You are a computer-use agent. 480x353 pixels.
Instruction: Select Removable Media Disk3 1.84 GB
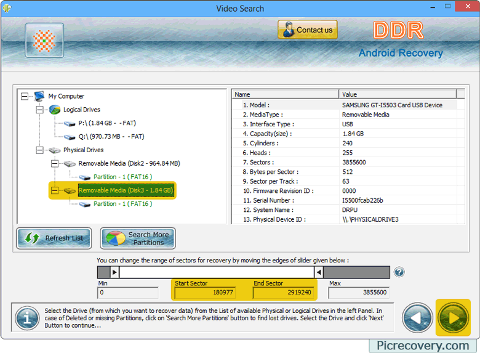point(126,191)
